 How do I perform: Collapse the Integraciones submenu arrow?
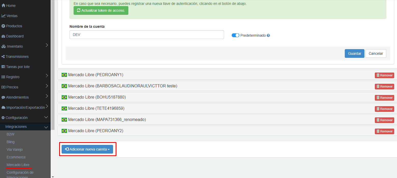(x=46, y=127)
